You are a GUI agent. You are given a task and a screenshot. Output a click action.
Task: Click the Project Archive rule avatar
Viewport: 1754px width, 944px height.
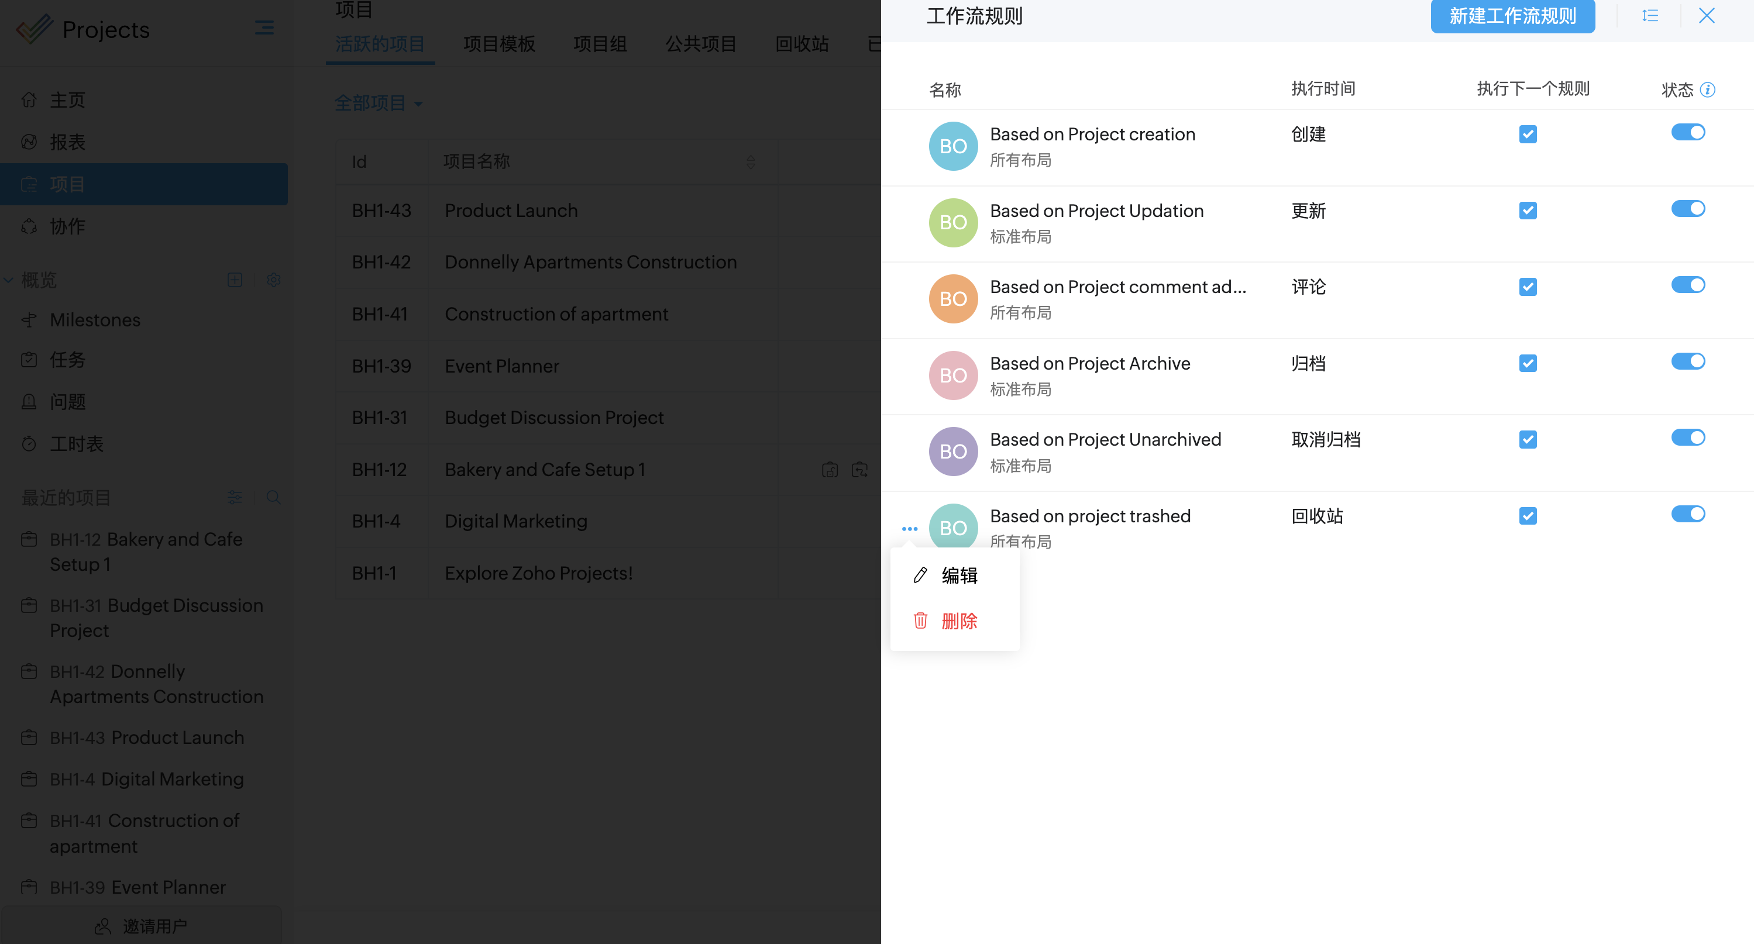click(952, 375)
